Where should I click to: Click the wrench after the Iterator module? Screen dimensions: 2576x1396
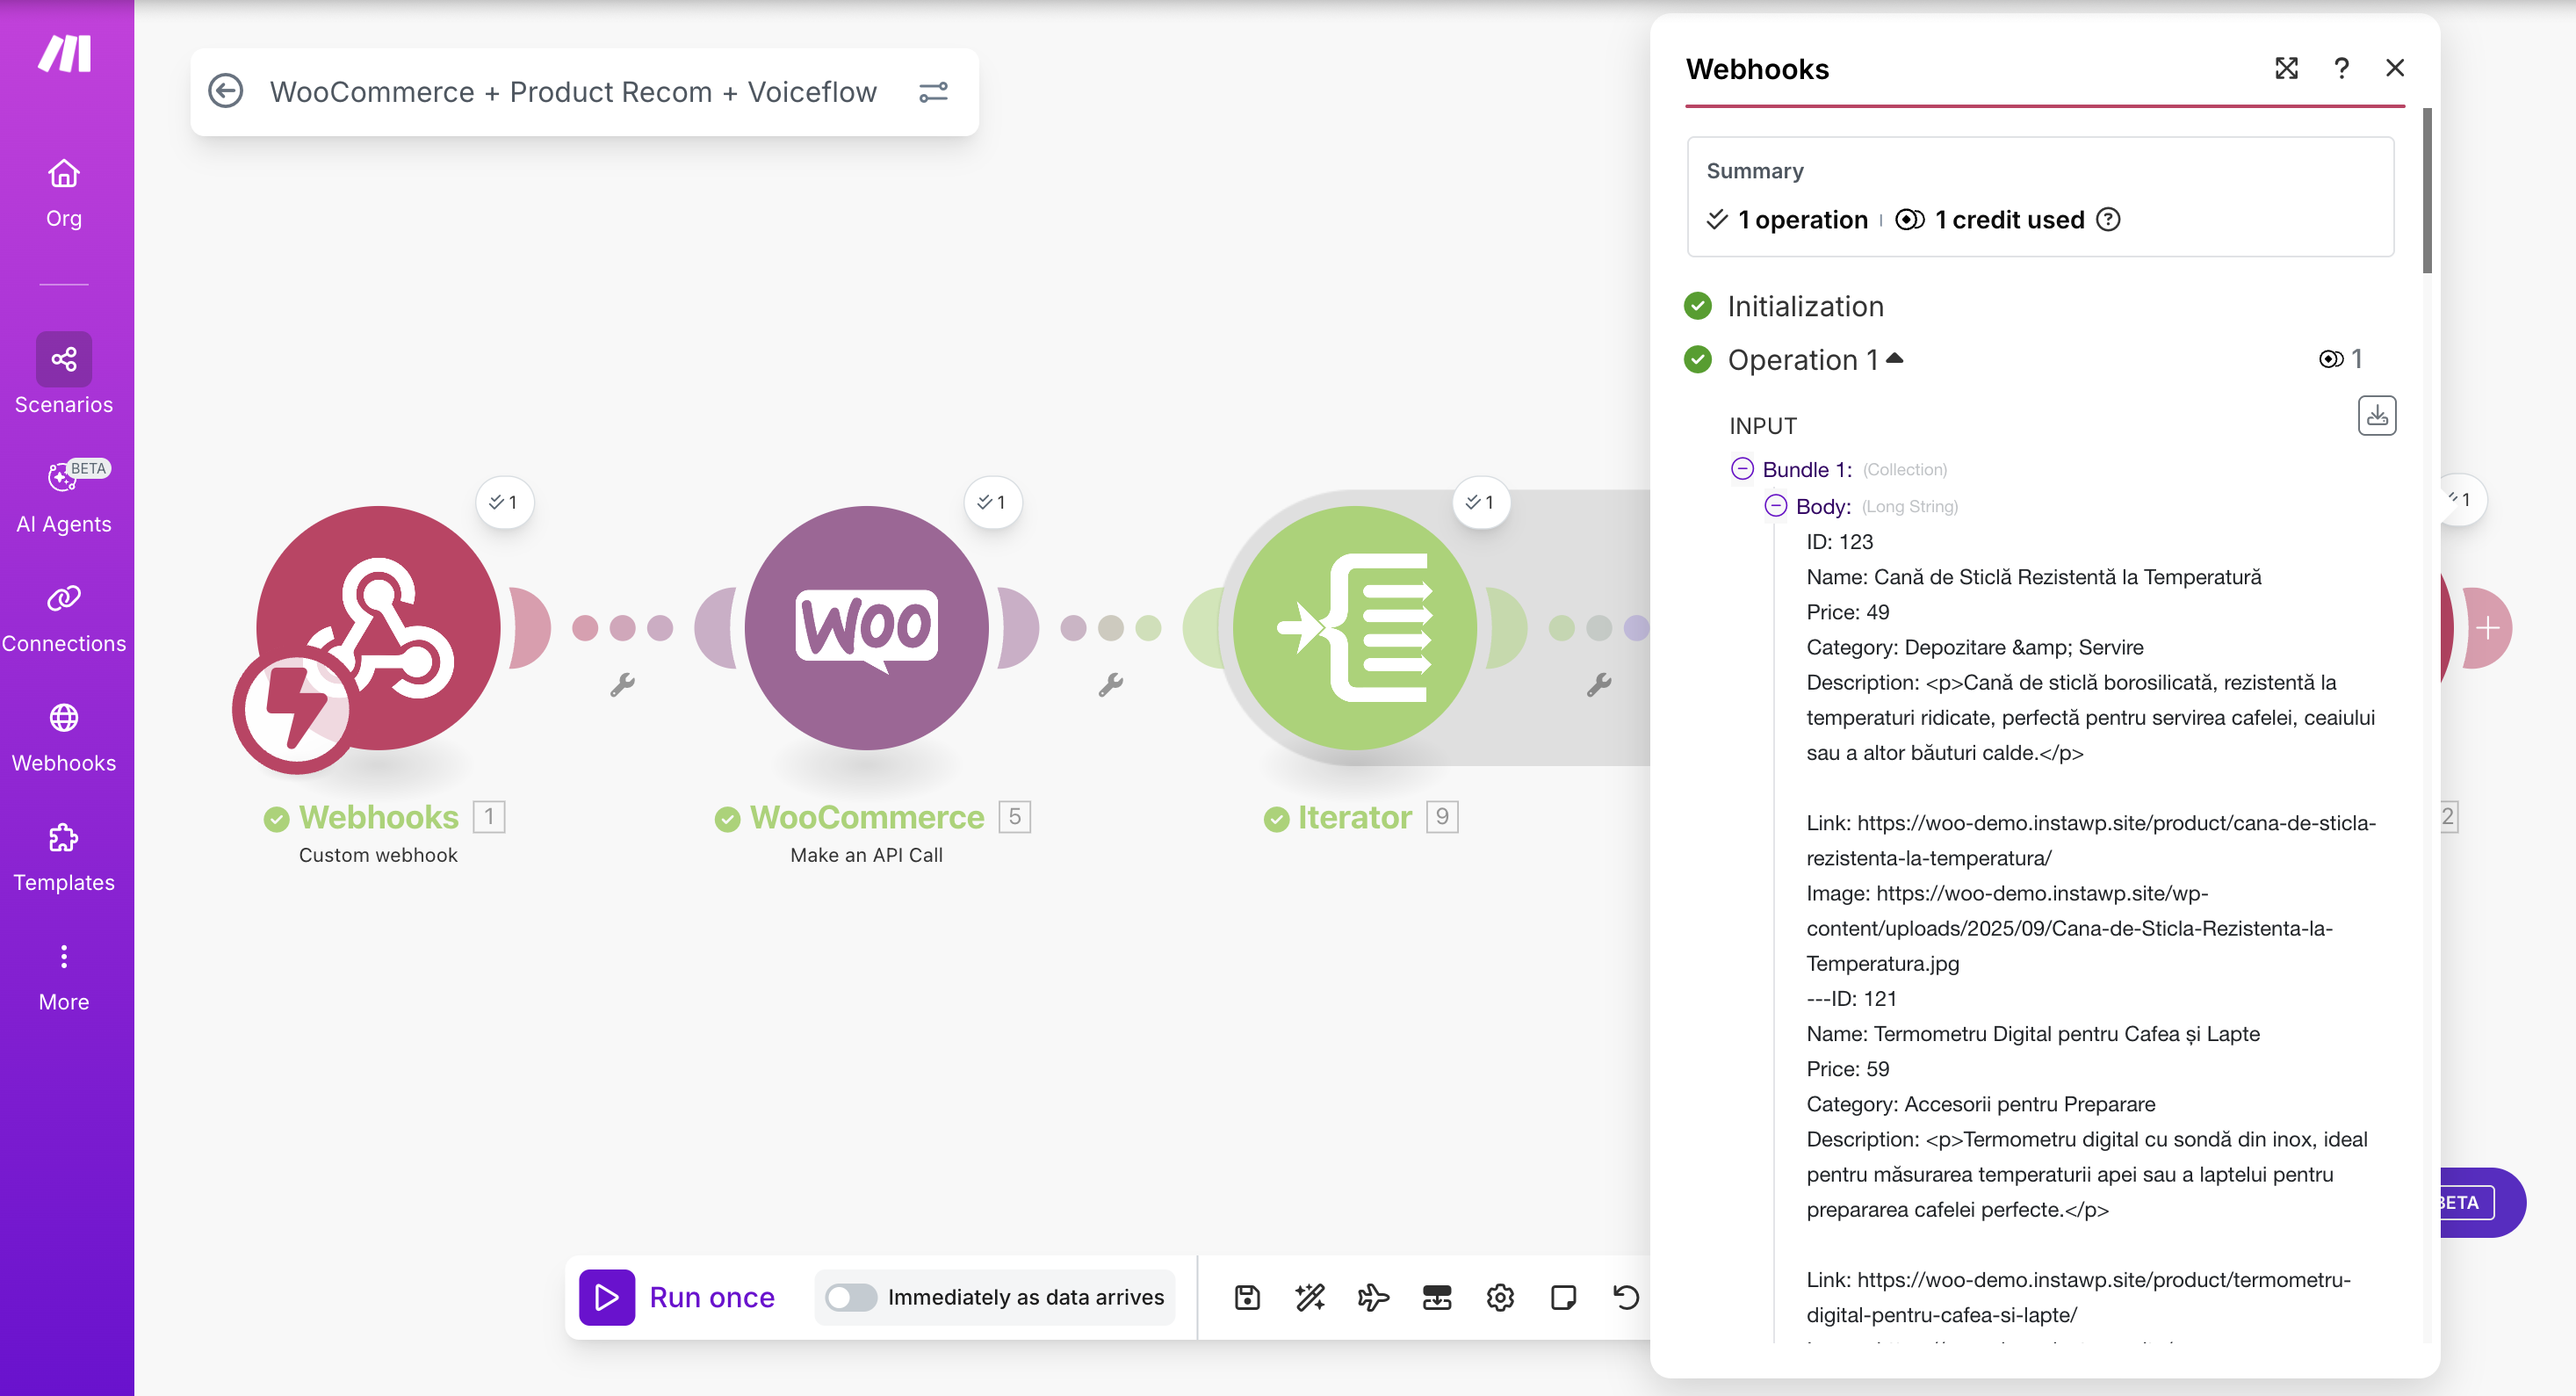(x=1598, y=685)
